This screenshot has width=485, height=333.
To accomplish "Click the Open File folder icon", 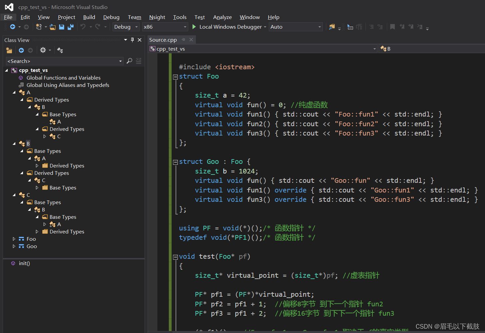I will point(53,27).
